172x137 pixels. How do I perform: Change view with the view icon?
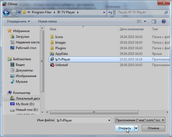pos(139,21)
